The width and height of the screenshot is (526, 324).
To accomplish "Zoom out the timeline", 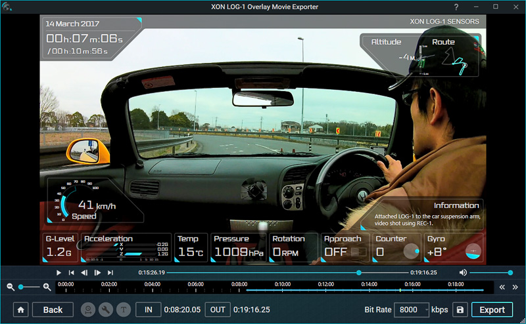I will tap(11, 287).
